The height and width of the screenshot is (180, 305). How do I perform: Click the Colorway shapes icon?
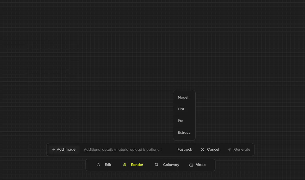(x=157, y=165)
